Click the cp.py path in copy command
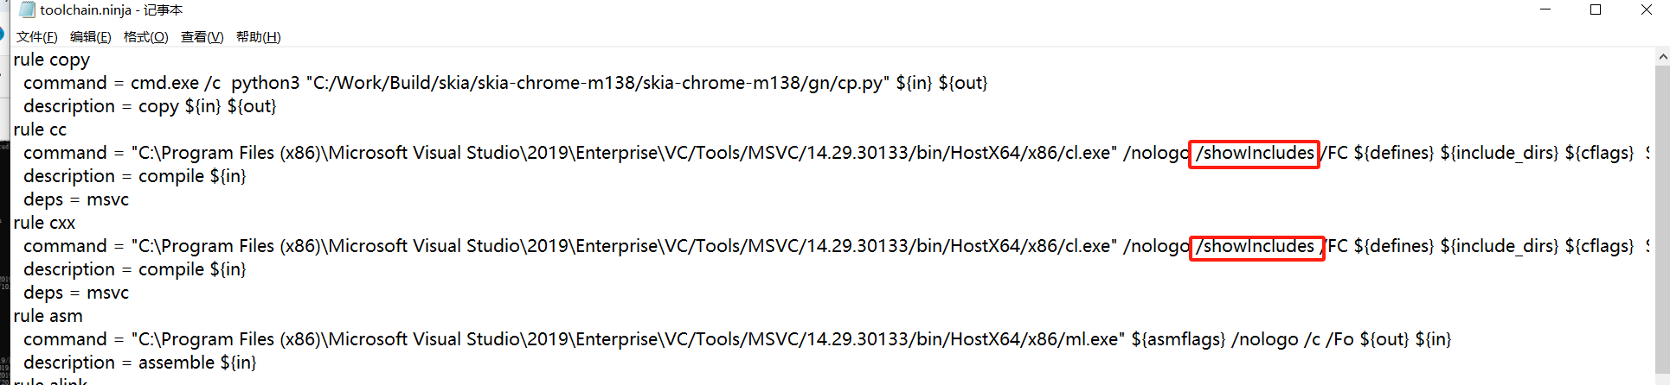Image resolution: width=1670 pixels, height=385 pixels. [597, 83]
